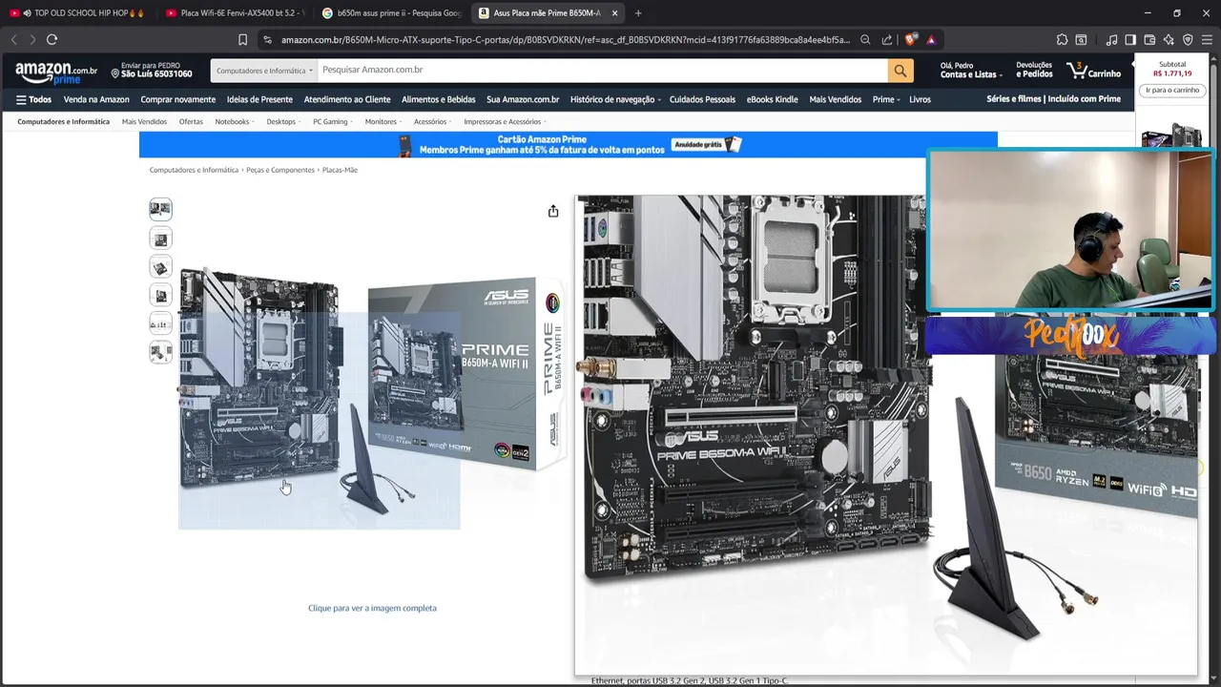
Task: Open Alimentos e Bebidas
Action: 439,99
